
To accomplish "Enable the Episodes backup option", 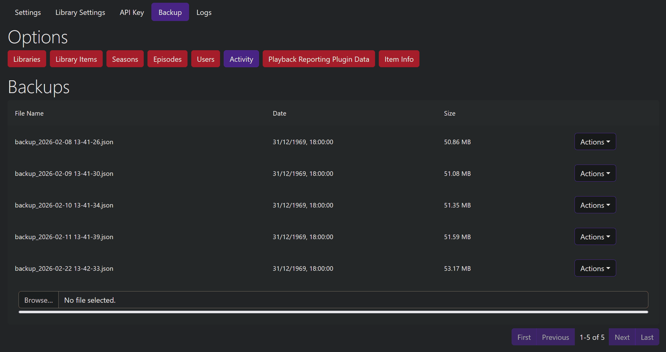I will coord(167,59).
